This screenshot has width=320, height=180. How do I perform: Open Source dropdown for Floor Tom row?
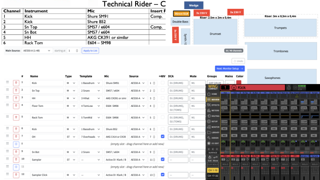pyautogui.click(x=138, y=106)
